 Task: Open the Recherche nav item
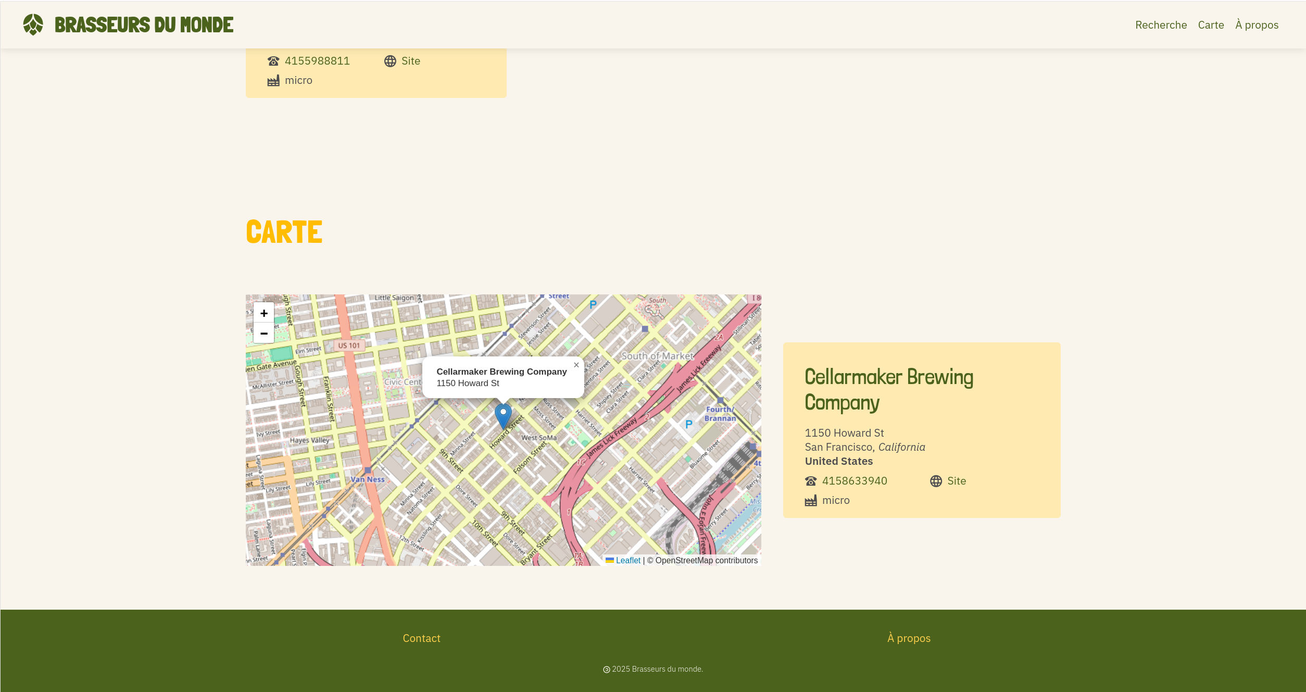pyautogui.click(x=1161, y=25)
